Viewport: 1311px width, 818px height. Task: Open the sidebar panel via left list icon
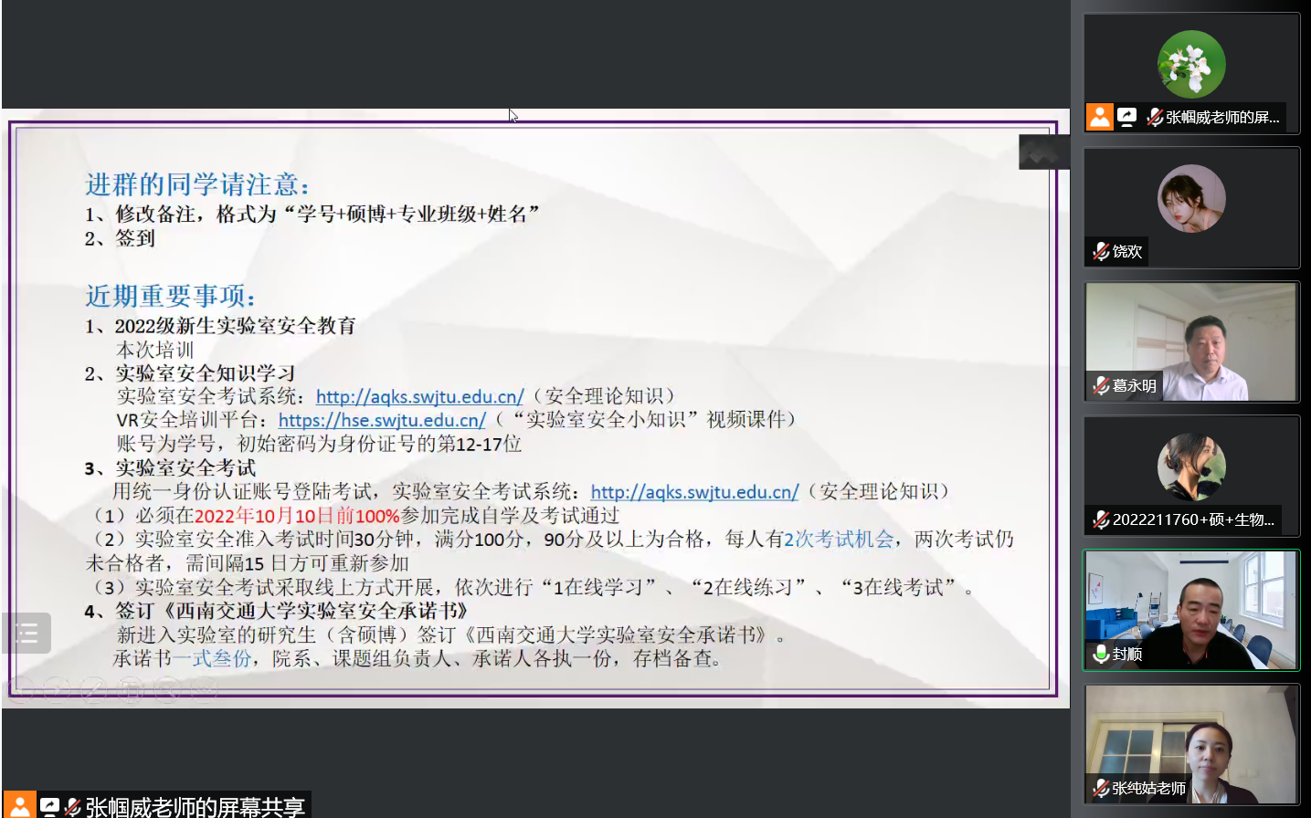26,633
